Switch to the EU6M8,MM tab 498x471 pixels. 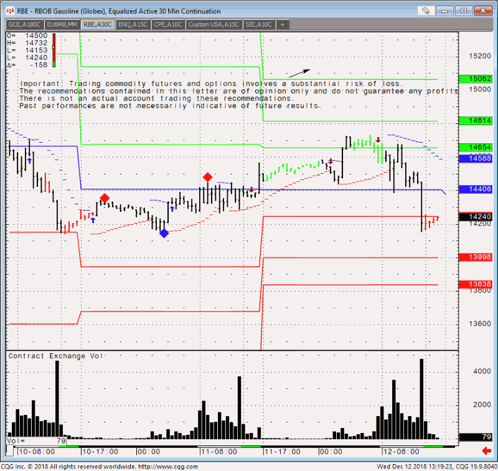click(62, 24)
